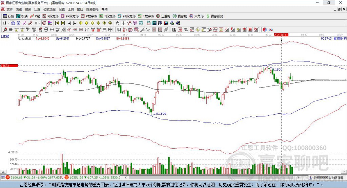The height and width of the screenshot is (188, 347).
Task: Select the percent % retracement tool
Action: click(186, 30)
